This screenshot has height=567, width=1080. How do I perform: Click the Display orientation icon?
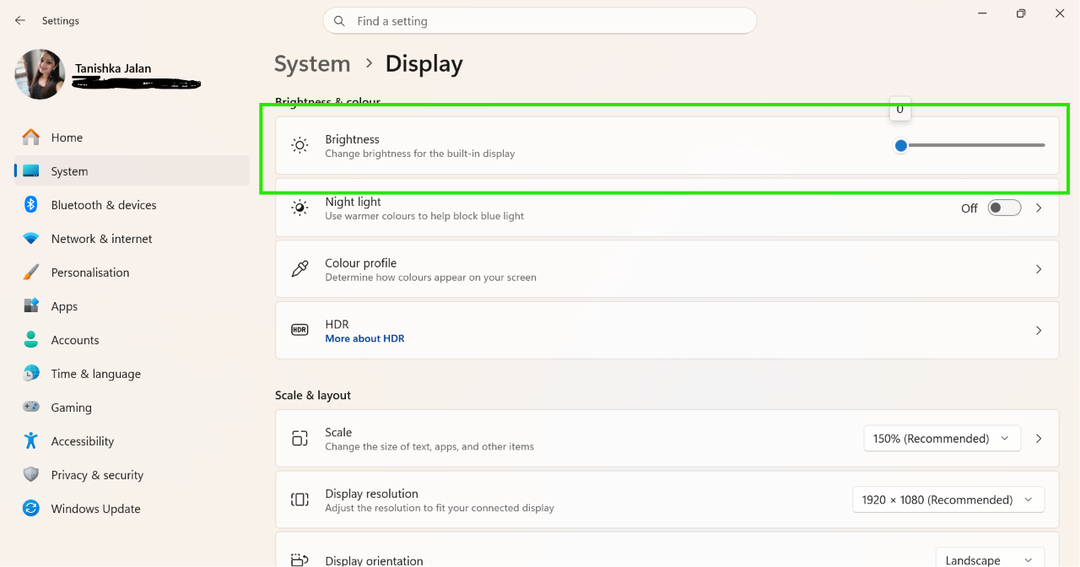(x=300, y=559)
